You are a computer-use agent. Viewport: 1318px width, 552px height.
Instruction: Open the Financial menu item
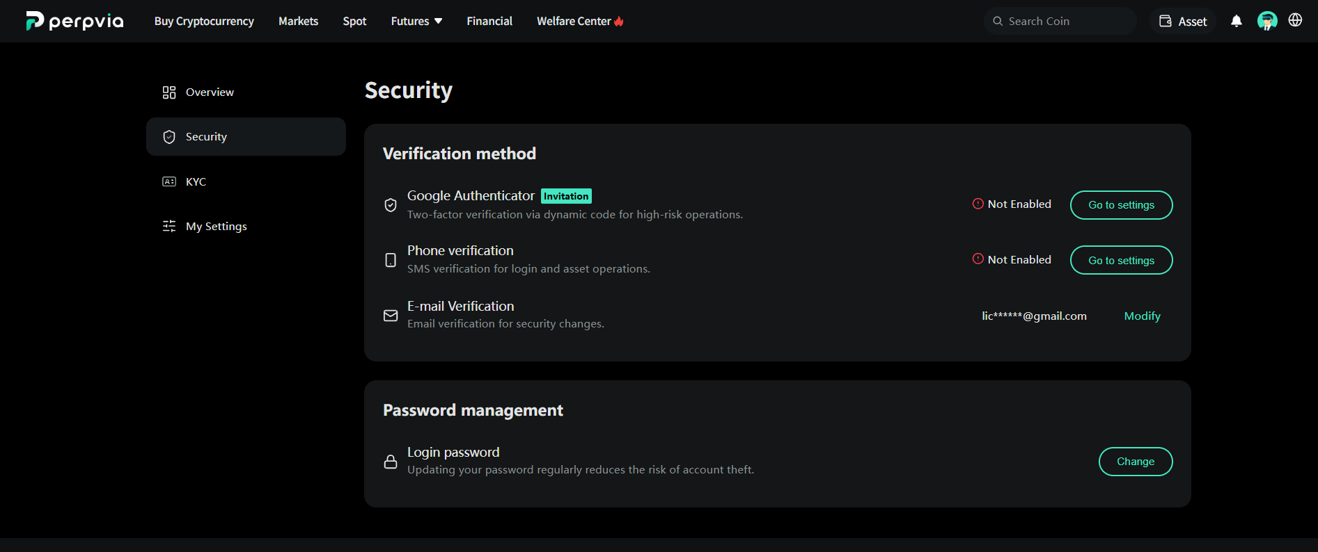(489, 21)
